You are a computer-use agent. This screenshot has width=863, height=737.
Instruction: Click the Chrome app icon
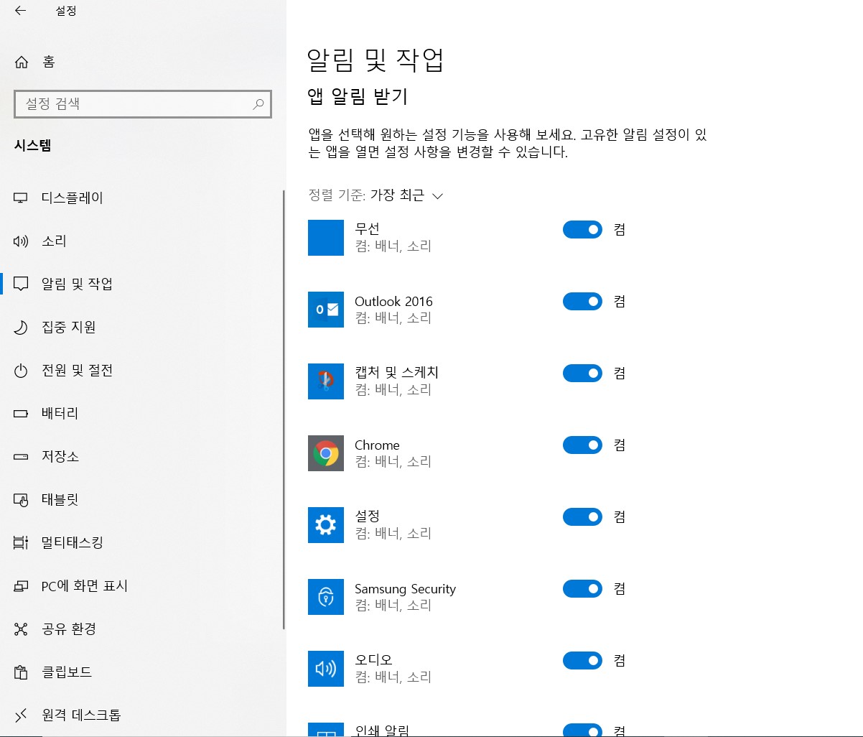(x=325, y=453)
